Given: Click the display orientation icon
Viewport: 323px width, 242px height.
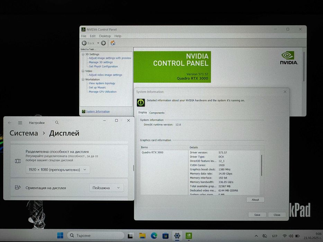Looking at the screenshot, I should (18, 187).
